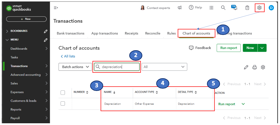The image size is (280, 125).
Task: Toggle the select-all checkbox in table header
Action: tap(63, 92)
